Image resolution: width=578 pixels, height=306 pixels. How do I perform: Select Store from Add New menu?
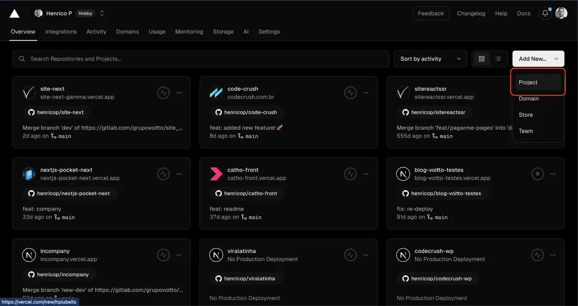point(538,115)
